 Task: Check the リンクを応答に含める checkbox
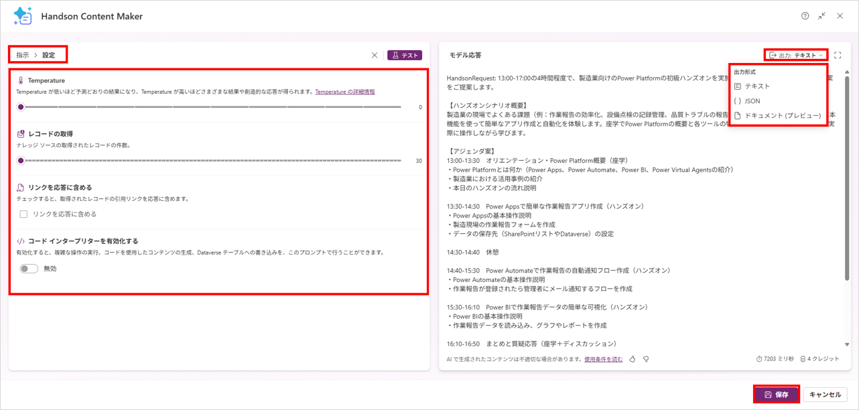pos(23,214)
